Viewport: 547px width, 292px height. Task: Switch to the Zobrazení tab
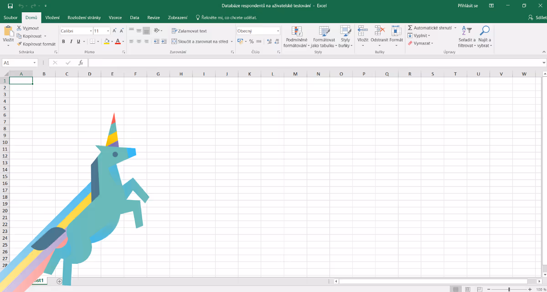tap(178, 17)
